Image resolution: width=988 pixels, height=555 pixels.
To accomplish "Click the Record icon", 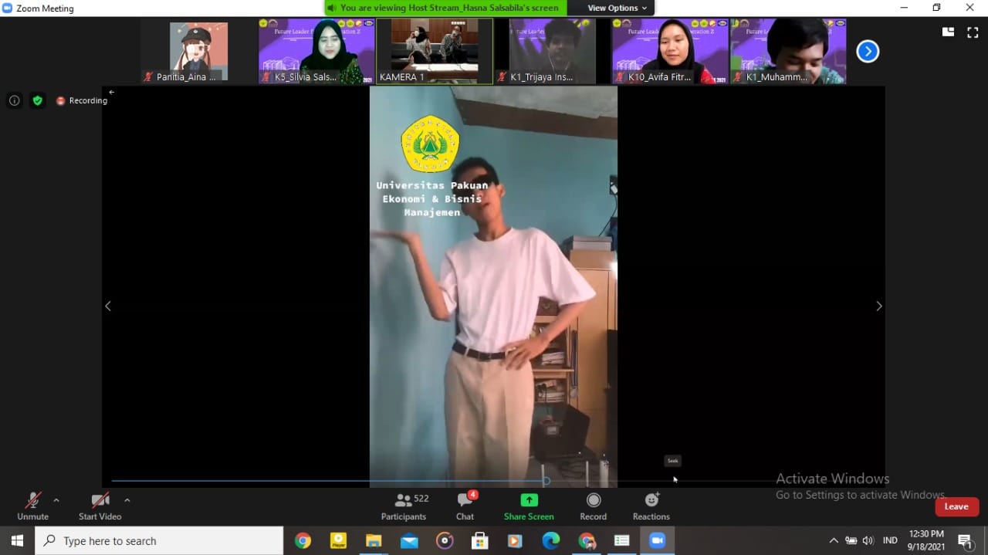I will (x=593, y=500).
